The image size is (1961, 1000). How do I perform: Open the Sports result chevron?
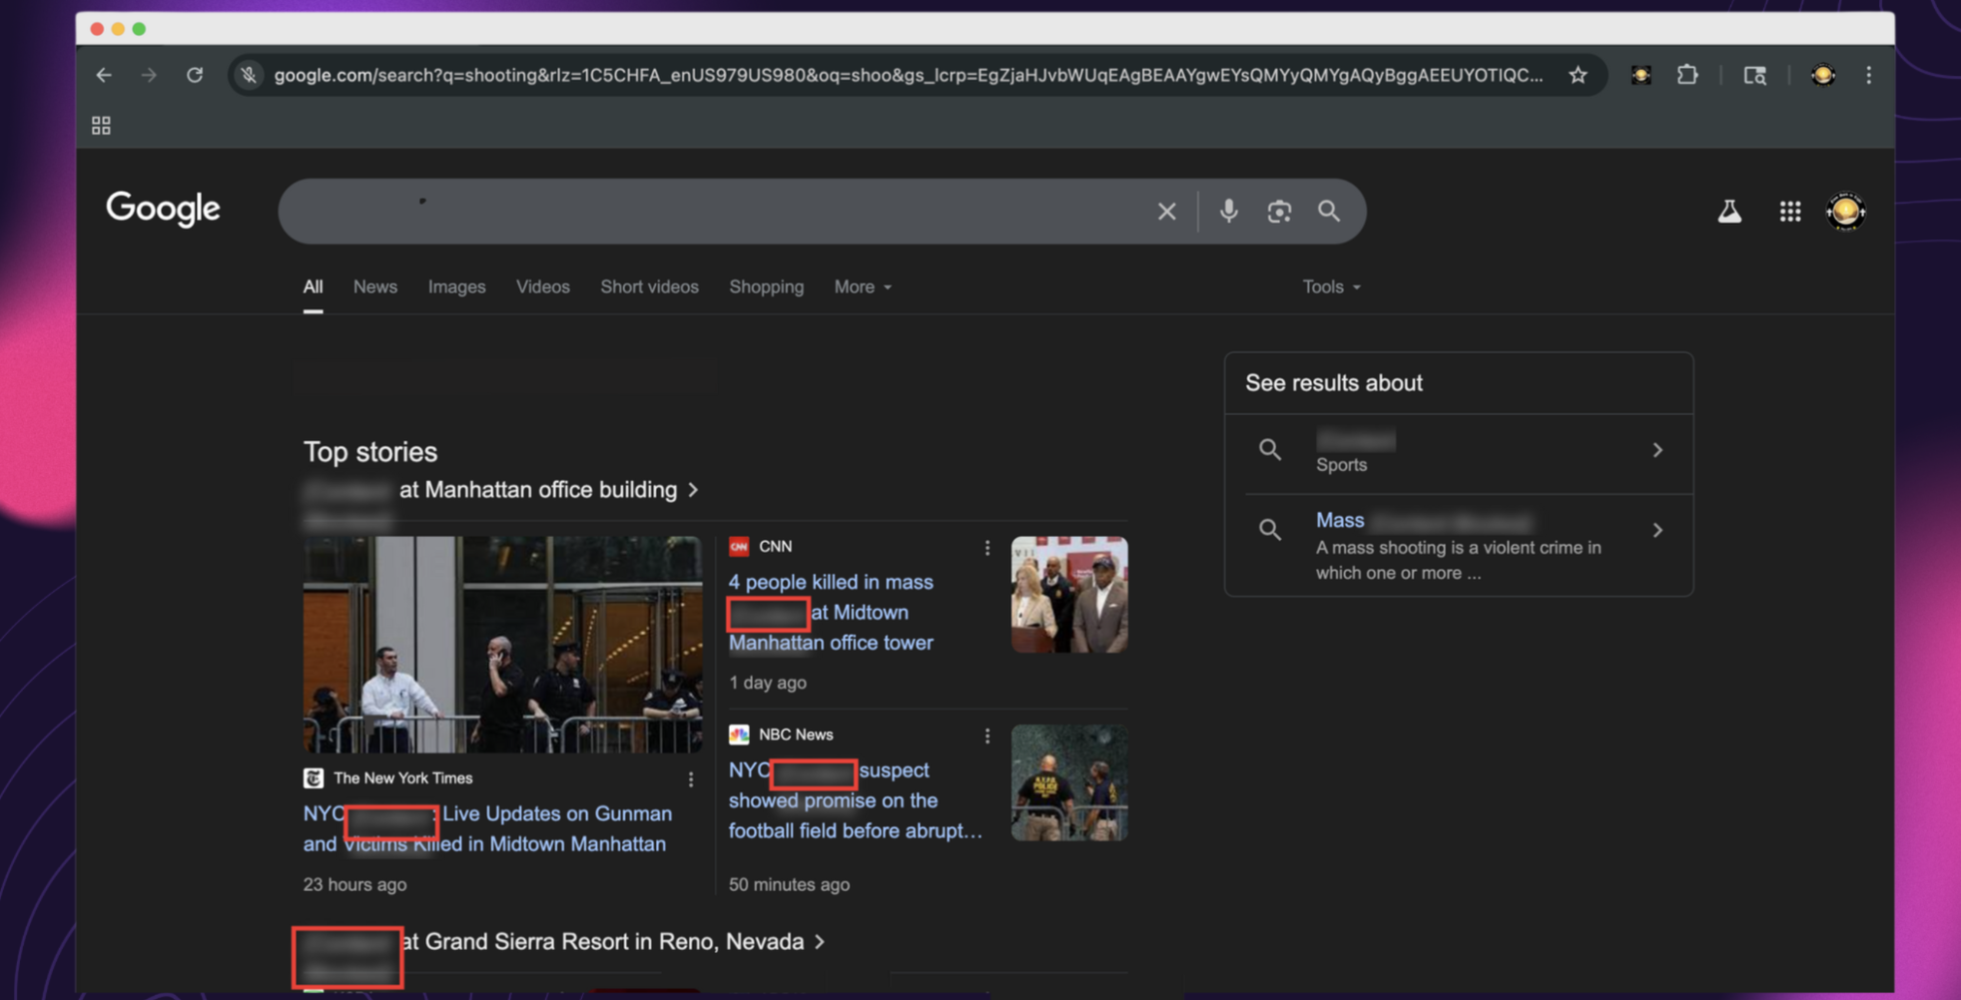[1657, 450]
